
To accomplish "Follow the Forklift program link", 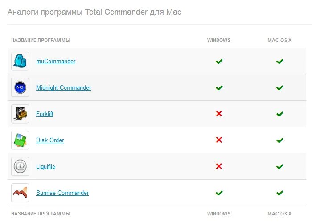I will pos(45,114).
